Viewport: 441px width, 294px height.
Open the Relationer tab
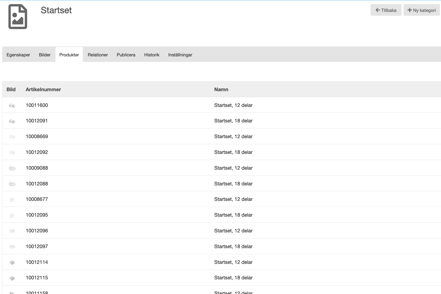click(x=98, y=55)
